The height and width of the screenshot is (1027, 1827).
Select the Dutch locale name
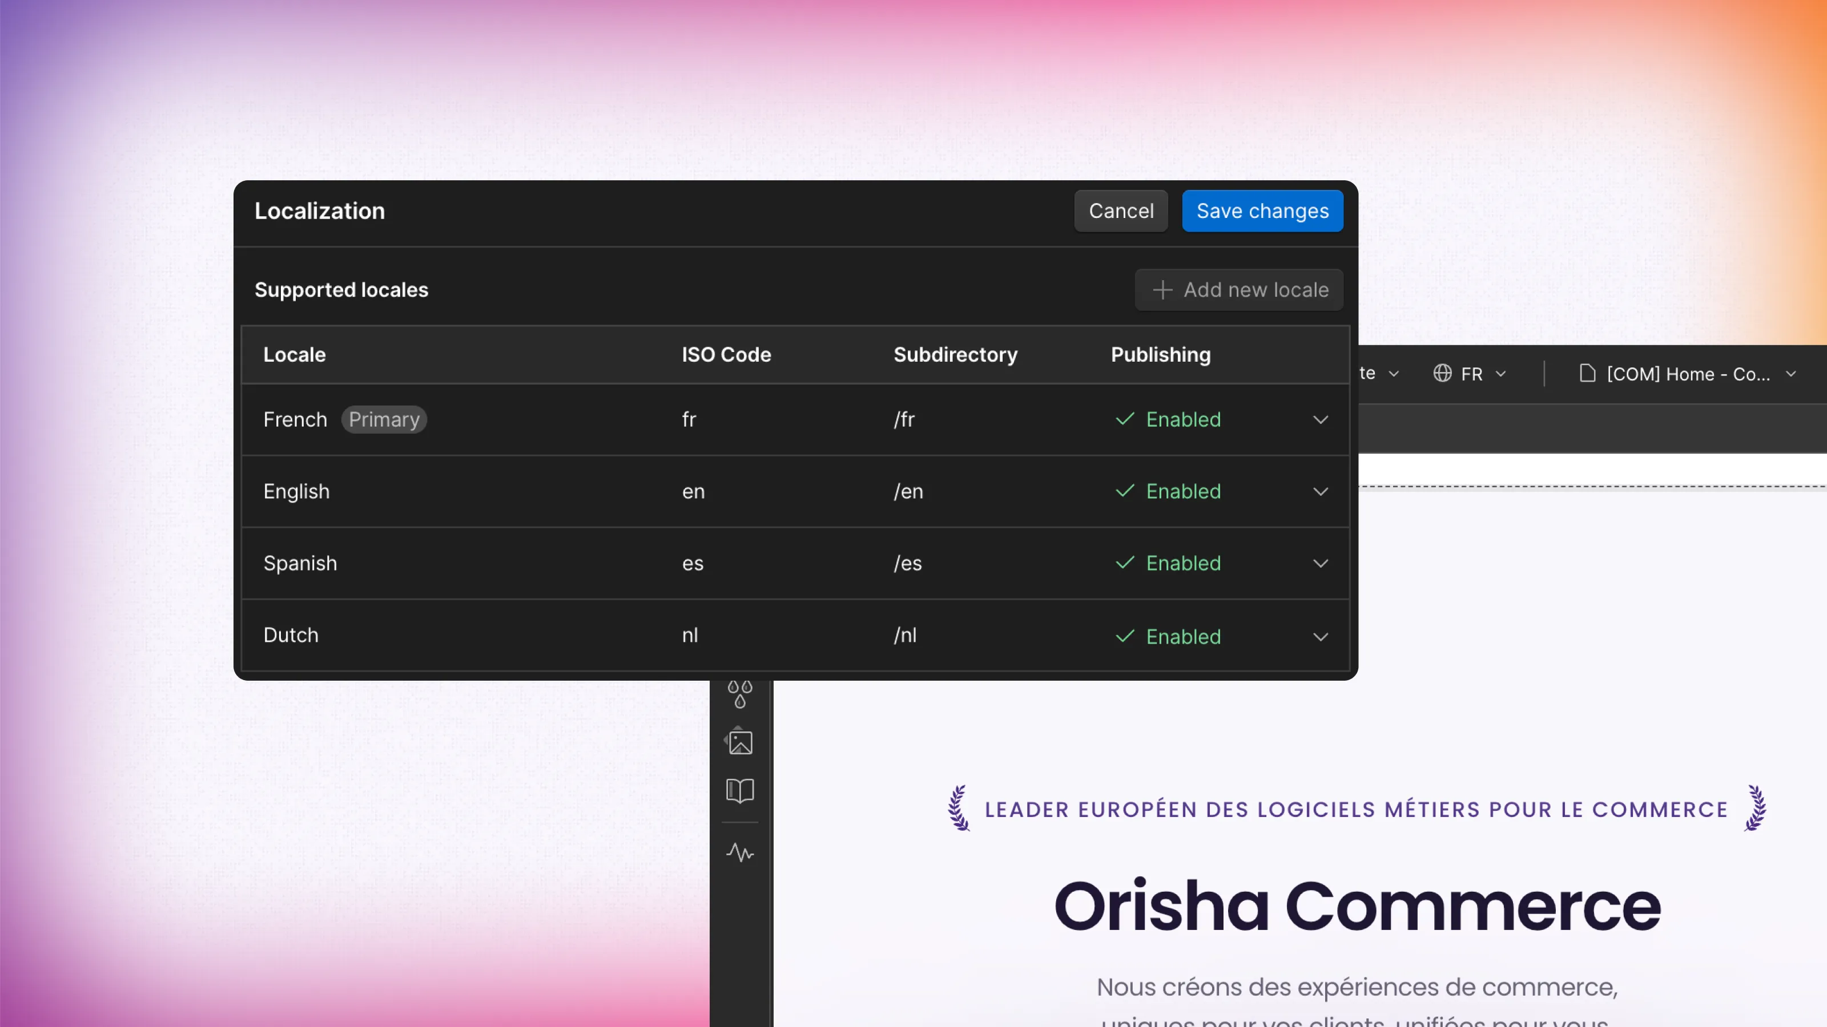pos(291,635)
